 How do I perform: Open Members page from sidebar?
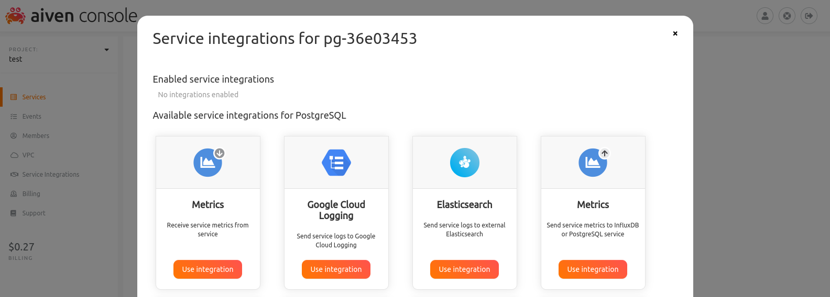[x=36, y=136]
